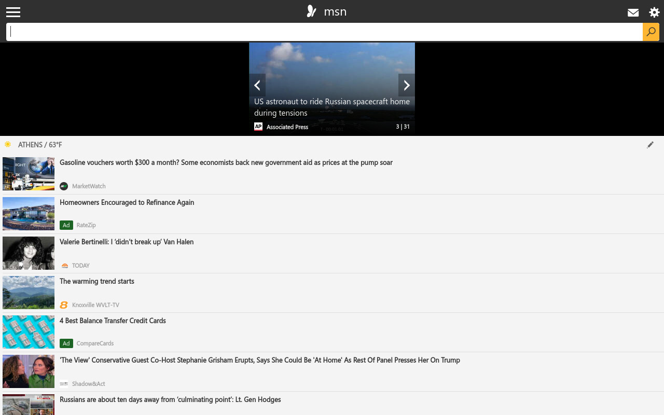Open the hamburger navigation menu
The height and width of the screenshot is (415, 664).
(x=13, y=12)
